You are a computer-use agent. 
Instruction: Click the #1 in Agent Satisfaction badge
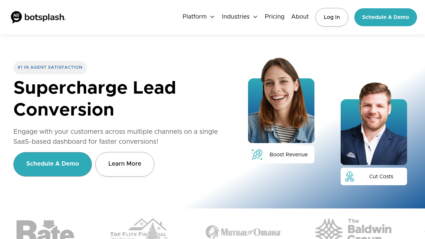click(x=50, y=67)
